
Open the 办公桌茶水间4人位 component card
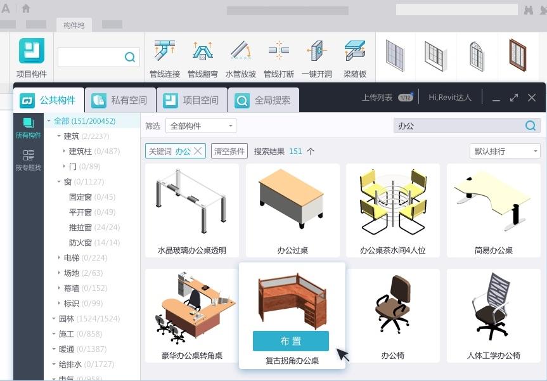tap(393, 210)
